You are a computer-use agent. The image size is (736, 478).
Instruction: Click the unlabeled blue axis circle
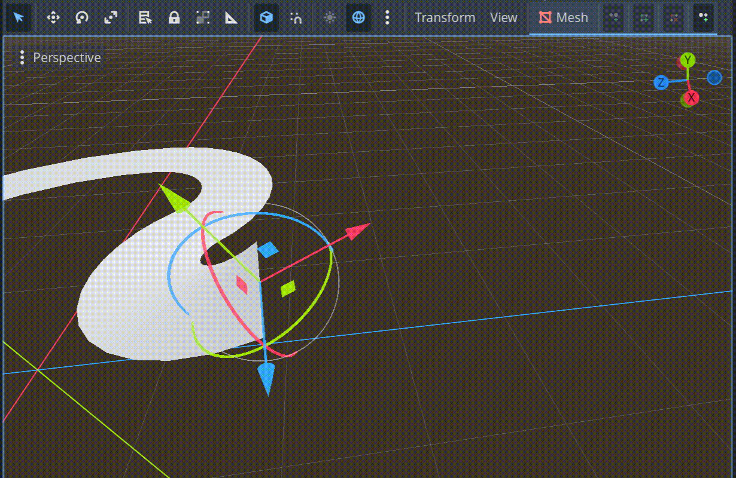tap(714, 78)
